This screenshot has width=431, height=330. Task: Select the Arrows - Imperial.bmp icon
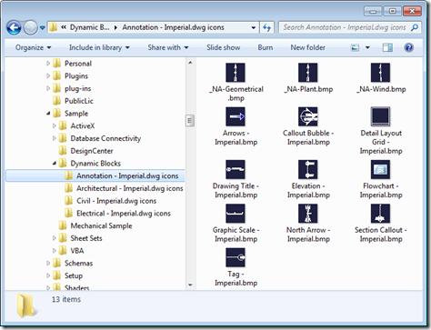236,116
